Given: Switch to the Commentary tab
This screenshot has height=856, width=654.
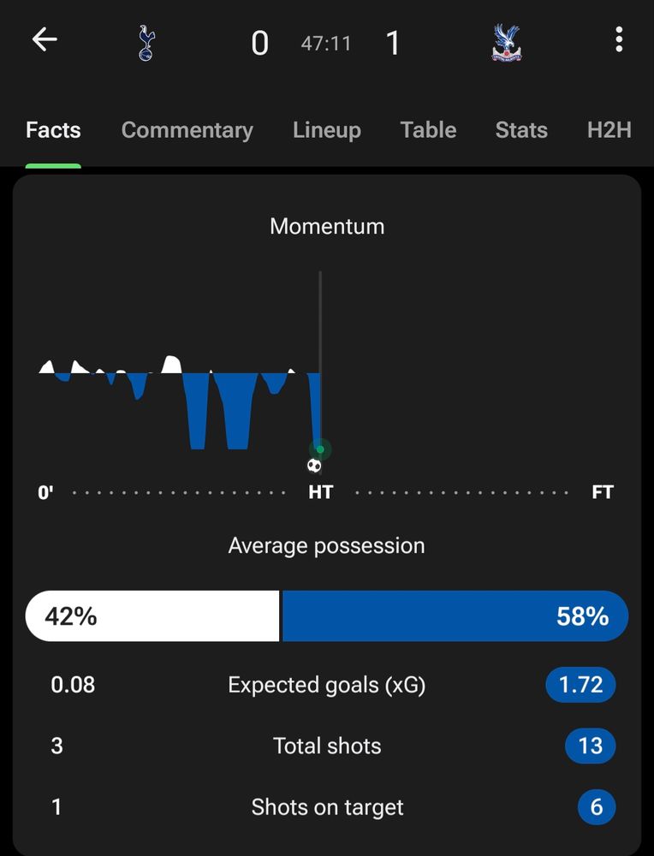Looking at the screenshot, I should click(x=187, y=130).
